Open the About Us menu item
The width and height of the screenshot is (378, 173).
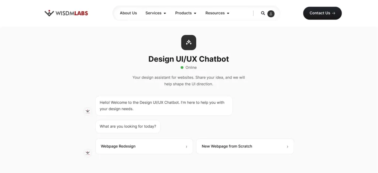coord(128,13)
